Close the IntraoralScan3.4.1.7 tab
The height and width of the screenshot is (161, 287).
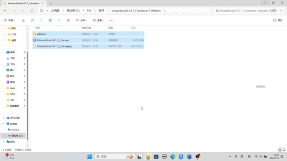42,3
